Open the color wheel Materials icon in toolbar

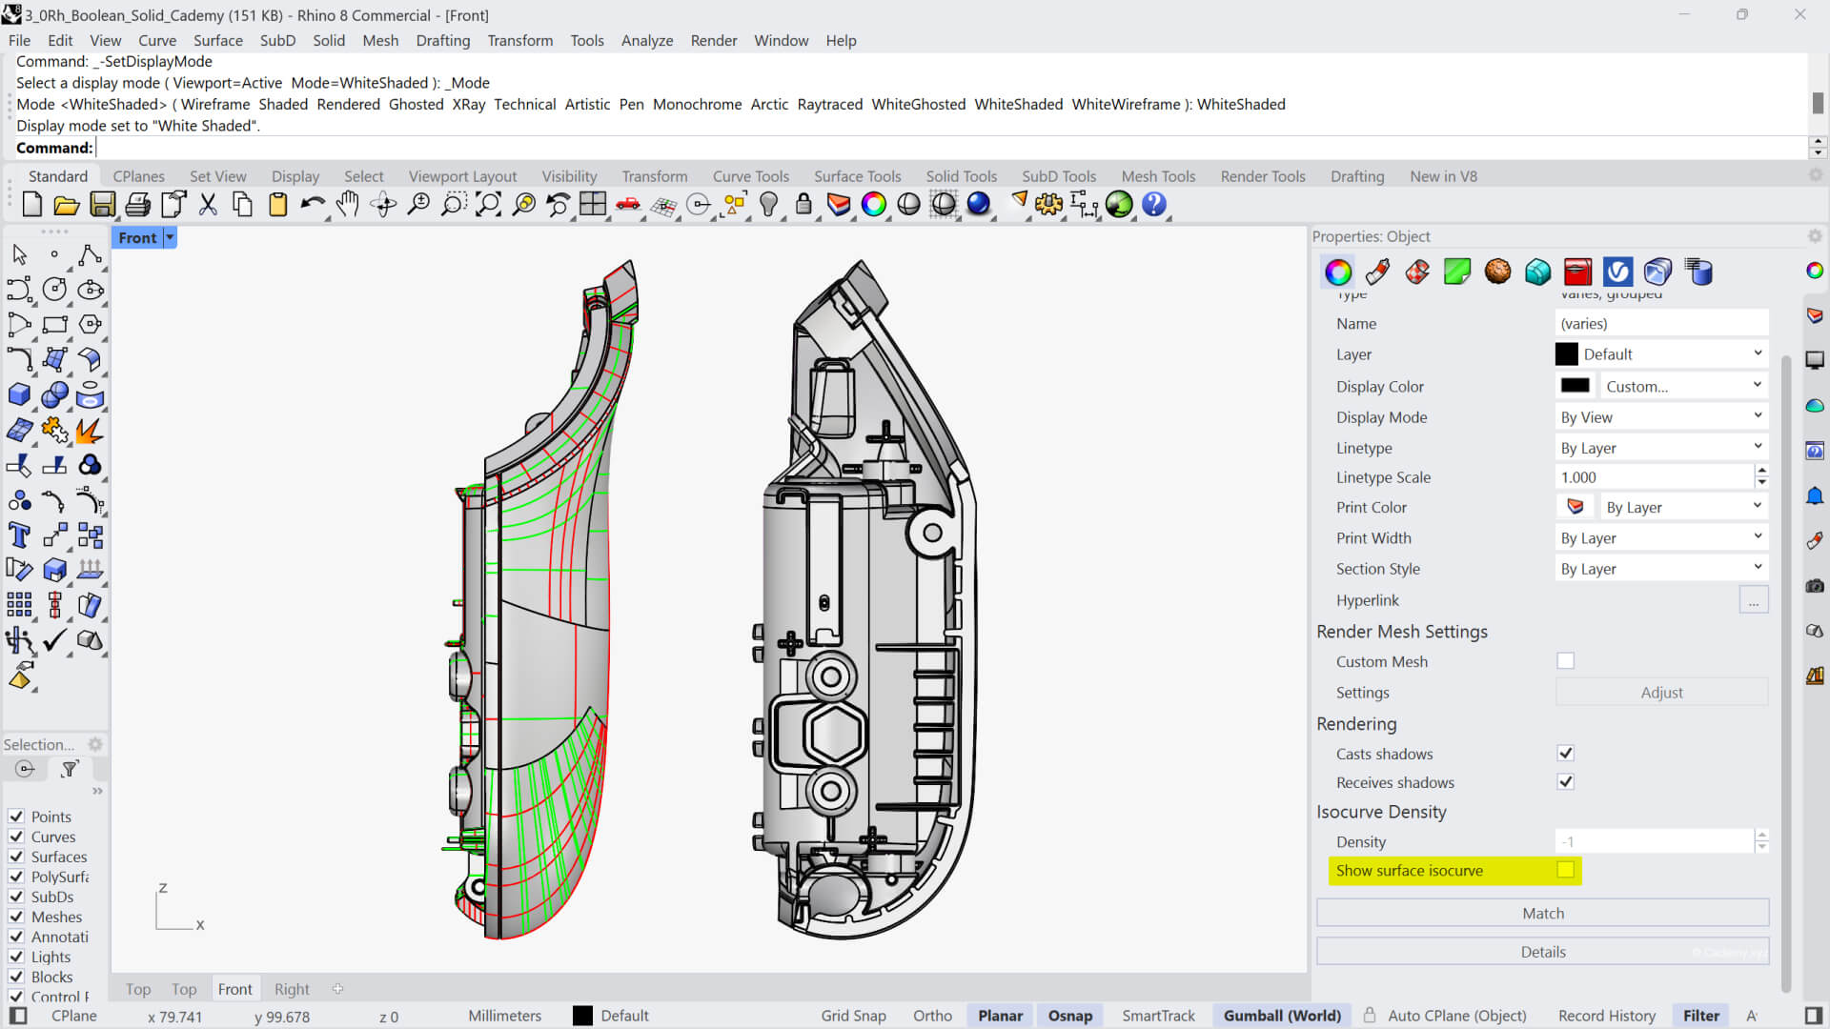point(873,204)
